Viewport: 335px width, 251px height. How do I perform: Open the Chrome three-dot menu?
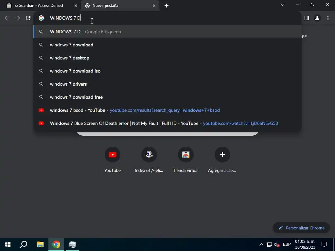[328, 18]
